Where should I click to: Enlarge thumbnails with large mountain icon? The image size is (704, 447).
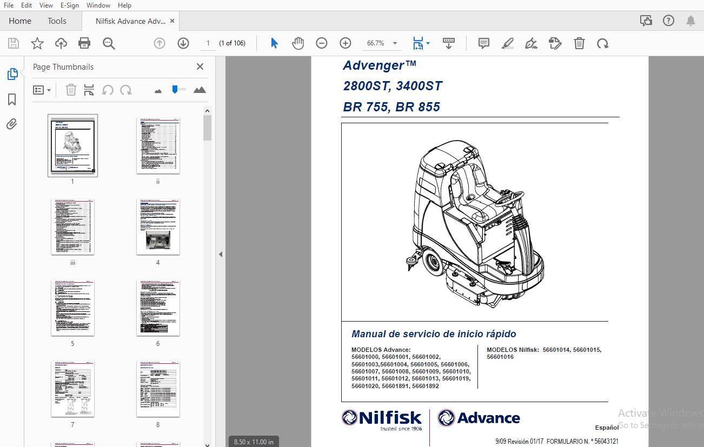tap(200, 90)
